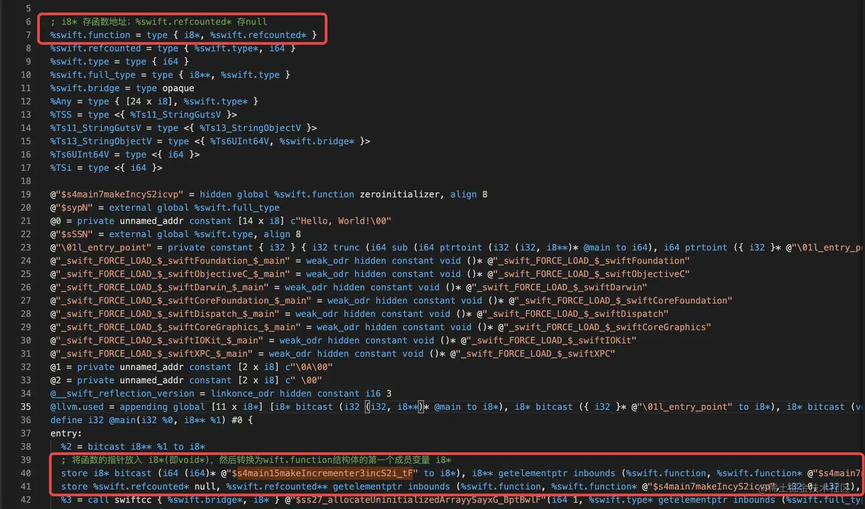Click '@llvm.used' at start of line 35

click(x=77, y=407)
